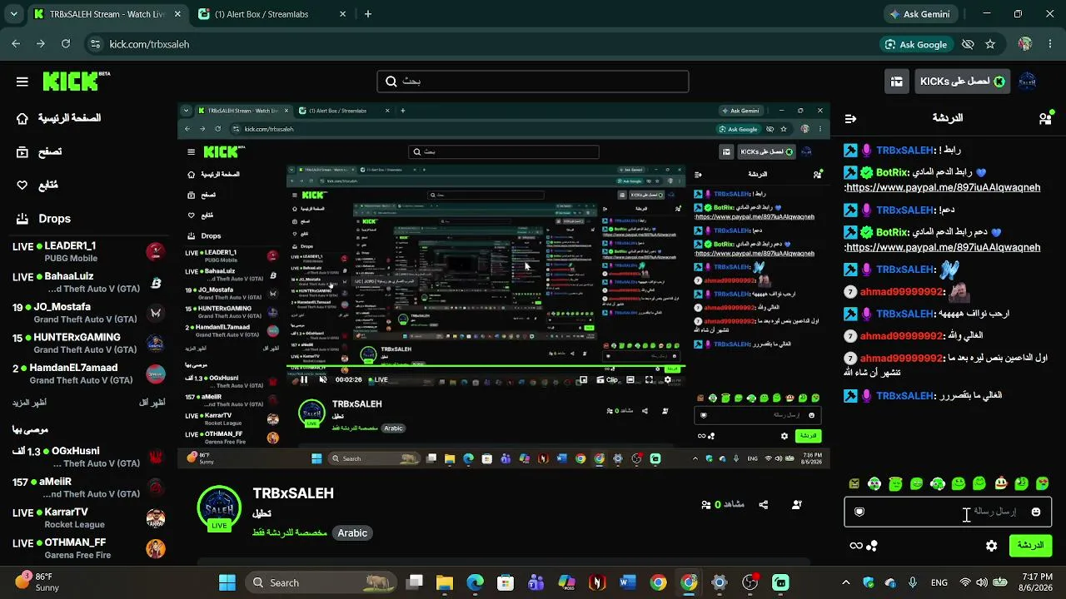Open JO_Mostafa's channel in sidebar
This screenshot has width=1066, height=599.
tap(87, 313)
